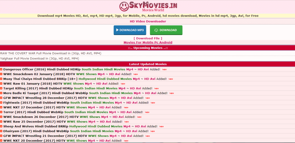
Task: Click Hollywood Hindi Dubbed Movies on Sheep And Wolves row
Action: click(x=96, y=126)
